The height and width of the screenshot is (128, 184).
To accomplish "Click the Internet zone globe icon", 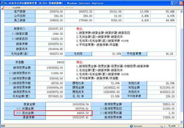I will [x=132, y=126].
